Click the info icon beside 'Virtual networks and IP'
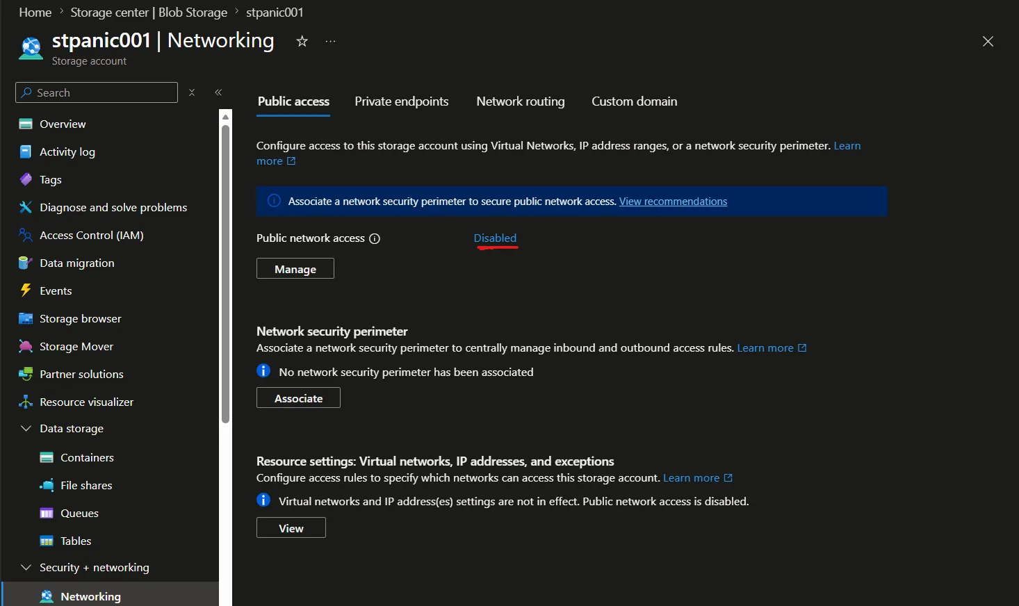The height and width of the screenshot is (606, 1019). (x=263, y=500)
